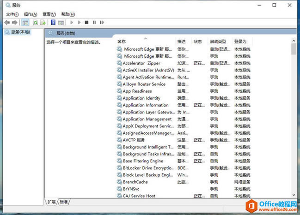Click the Back arrow in the toolbar

7,22
